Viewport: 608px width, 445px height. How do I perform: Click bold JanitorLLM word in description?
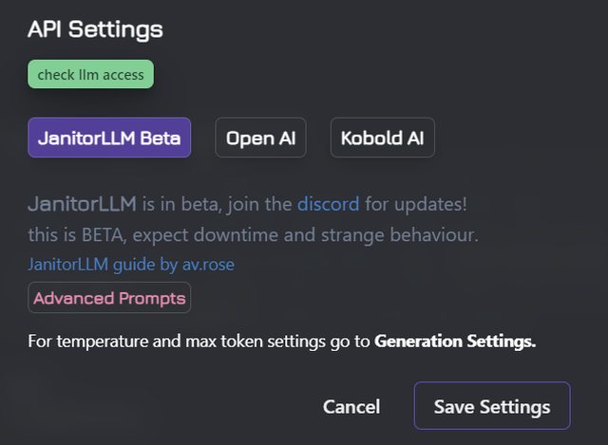[x=82, y=203]
